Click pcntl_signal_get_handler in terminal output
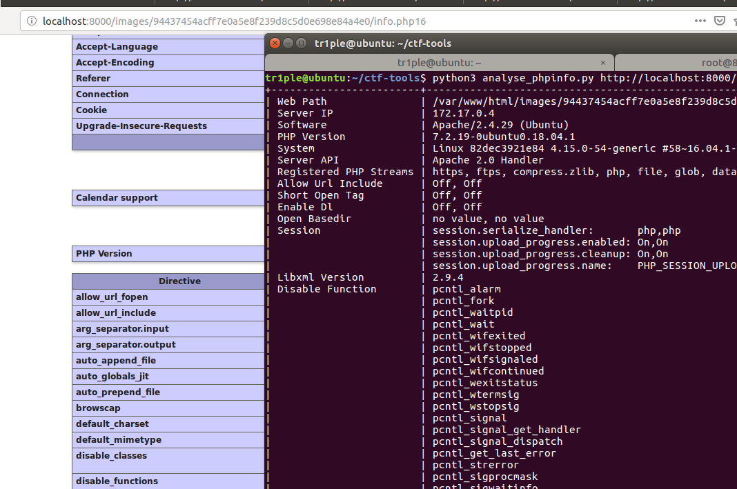Image resolution: width=737 pixels, height=489 pixels. tap(507, 430)
